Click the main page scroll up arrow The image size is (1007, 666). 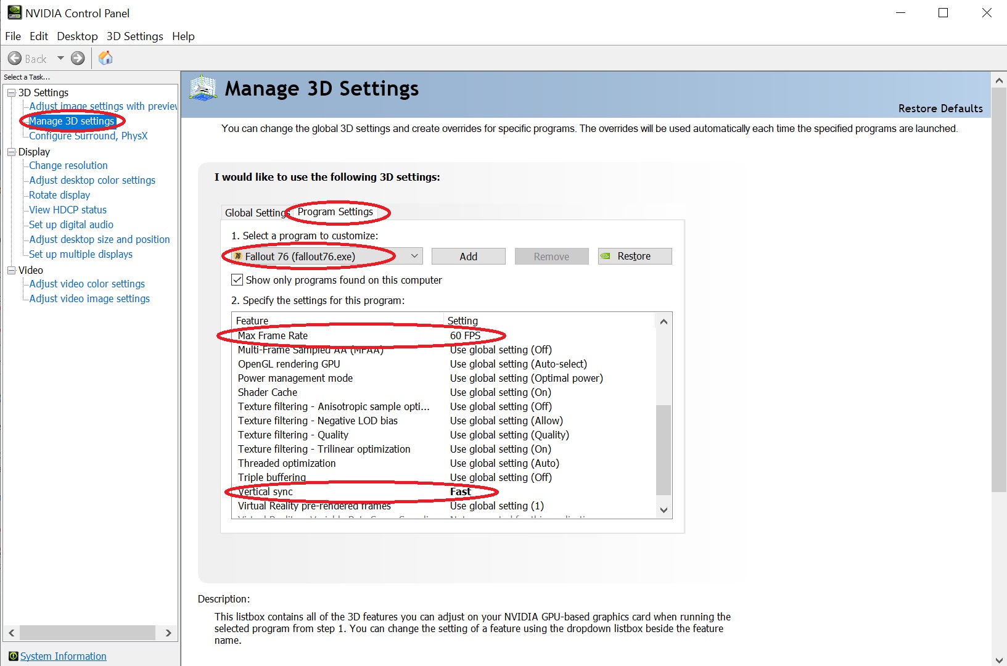click(999, 80)
